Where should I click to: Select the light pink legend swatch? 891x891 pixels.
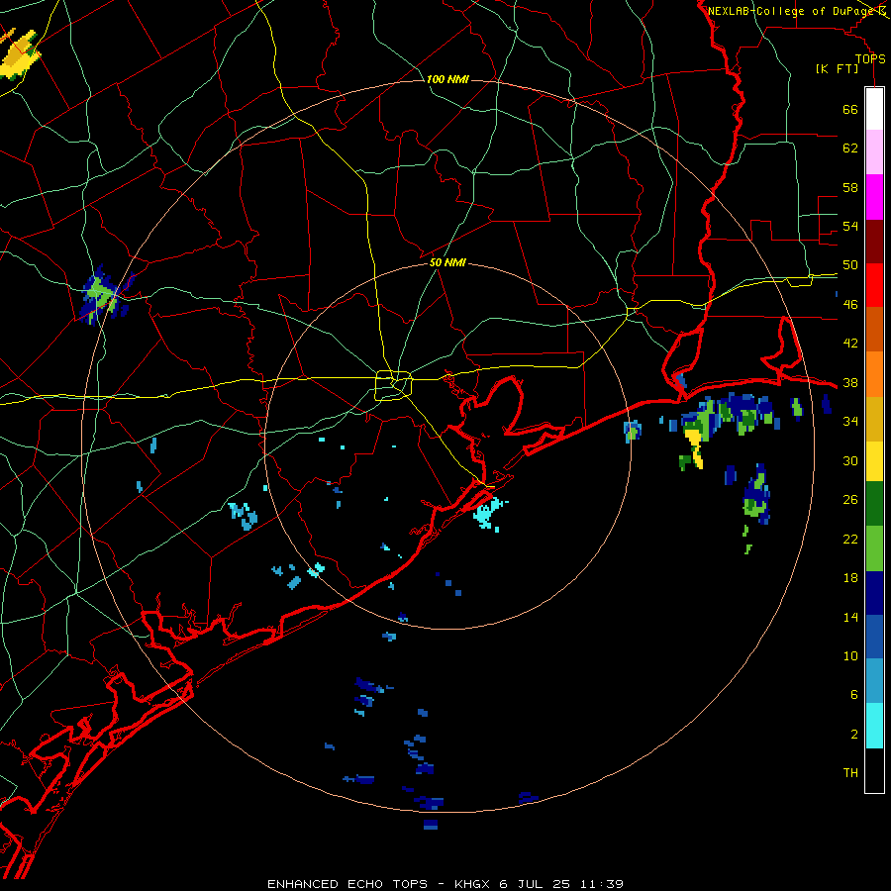coord(874,151)
